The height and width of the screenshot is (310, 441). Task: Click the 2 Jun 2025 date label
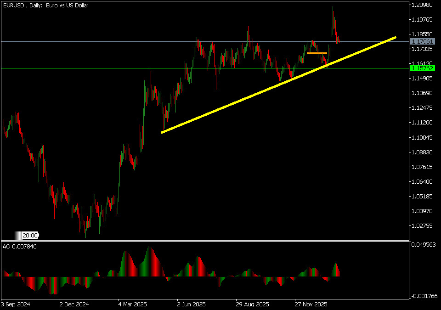point(192,304)
